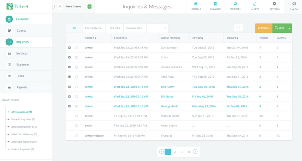This screenshot has height=161, width=302.
Task: Add a new inquiry with ADD button
Action: [x=279, y=28]
